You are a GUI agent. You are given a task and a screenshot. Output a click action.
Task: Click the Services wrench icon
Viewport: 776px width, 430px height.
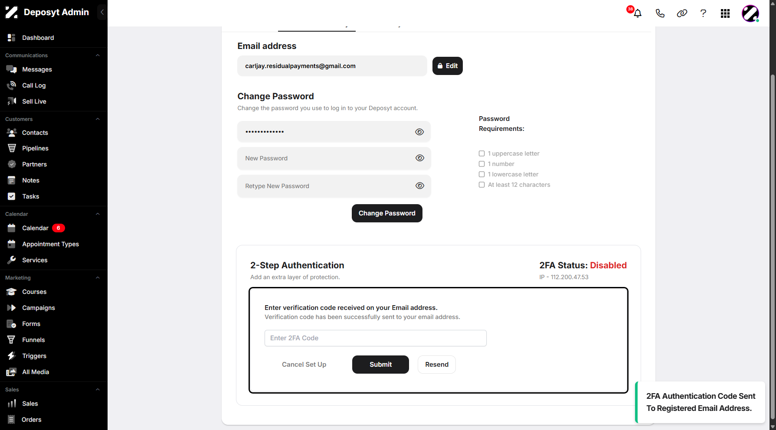(x=12, y=260)
